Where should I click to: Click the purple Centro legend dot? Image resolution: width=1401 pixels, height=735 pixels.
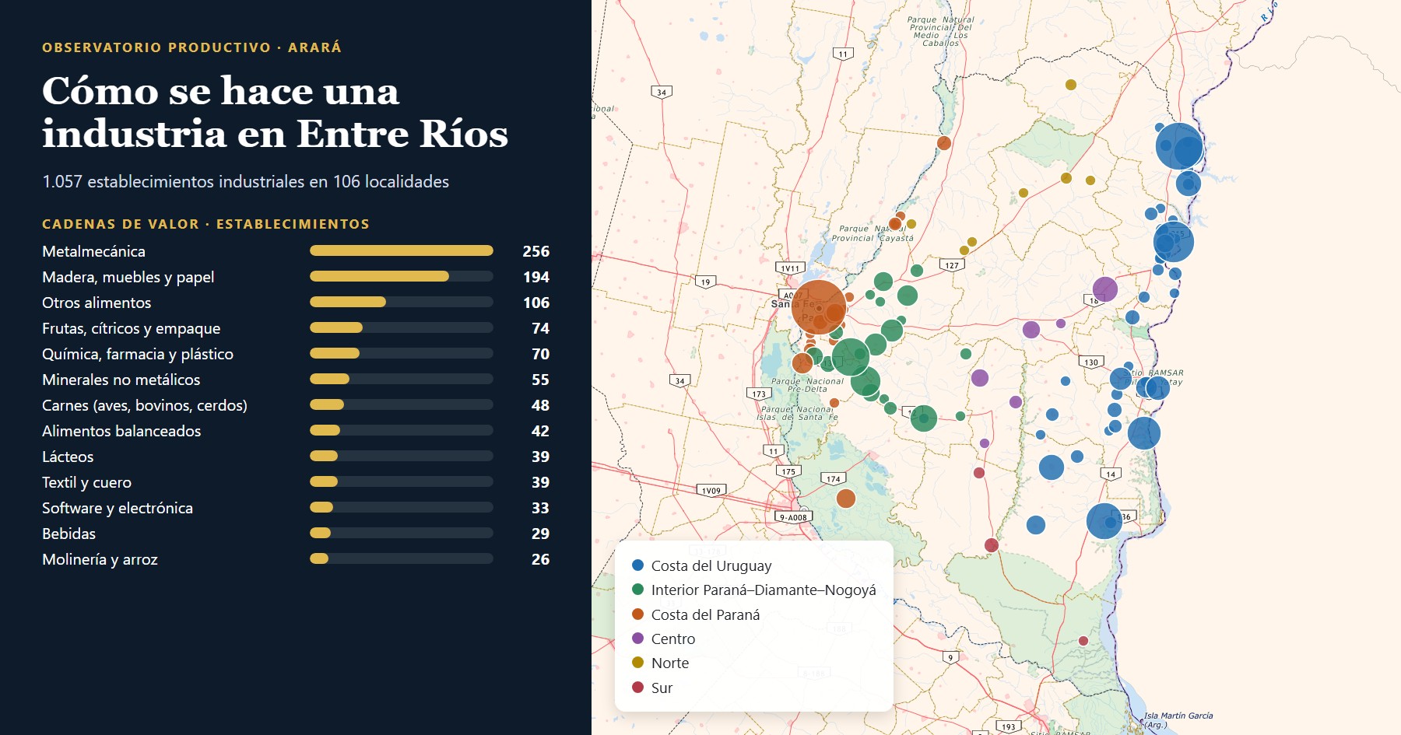(x=638, y=639)
